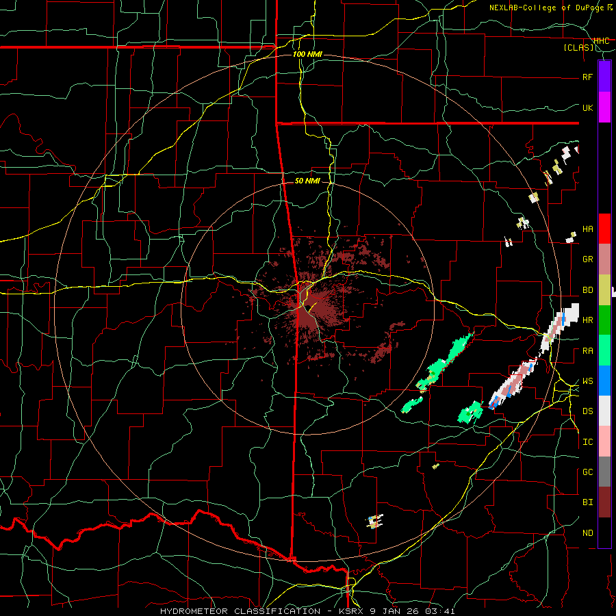Screen dimensions: 616x616
Task: Click the '100 NMI' range ring label
Action: [307, 54]
